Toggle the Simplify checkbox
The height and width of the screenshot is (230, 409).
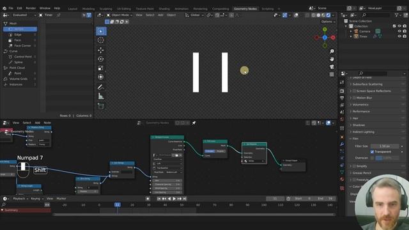354,166
